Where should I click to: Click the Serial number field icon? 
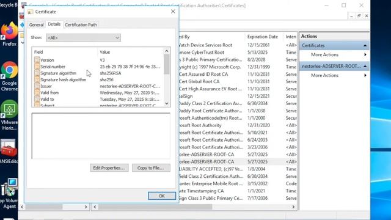37,67
